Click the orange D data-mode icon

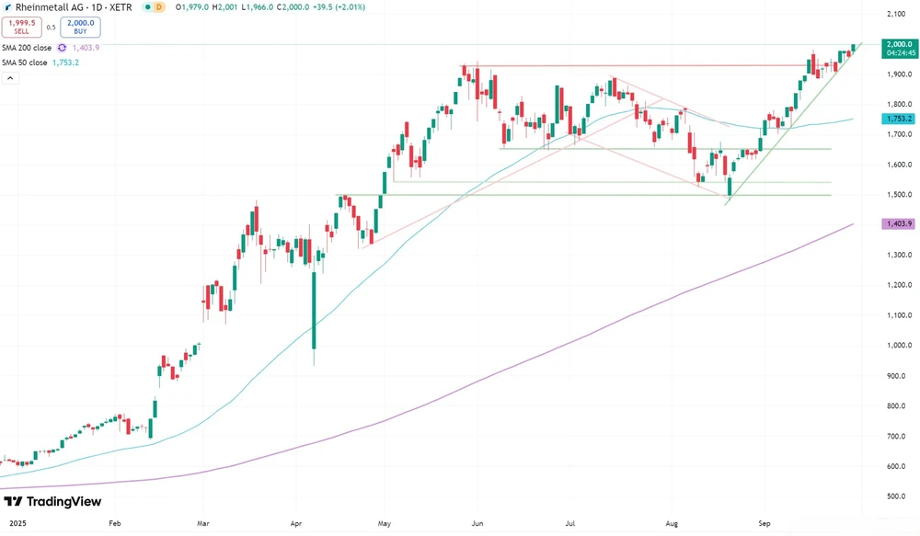(x=158, y=6)
